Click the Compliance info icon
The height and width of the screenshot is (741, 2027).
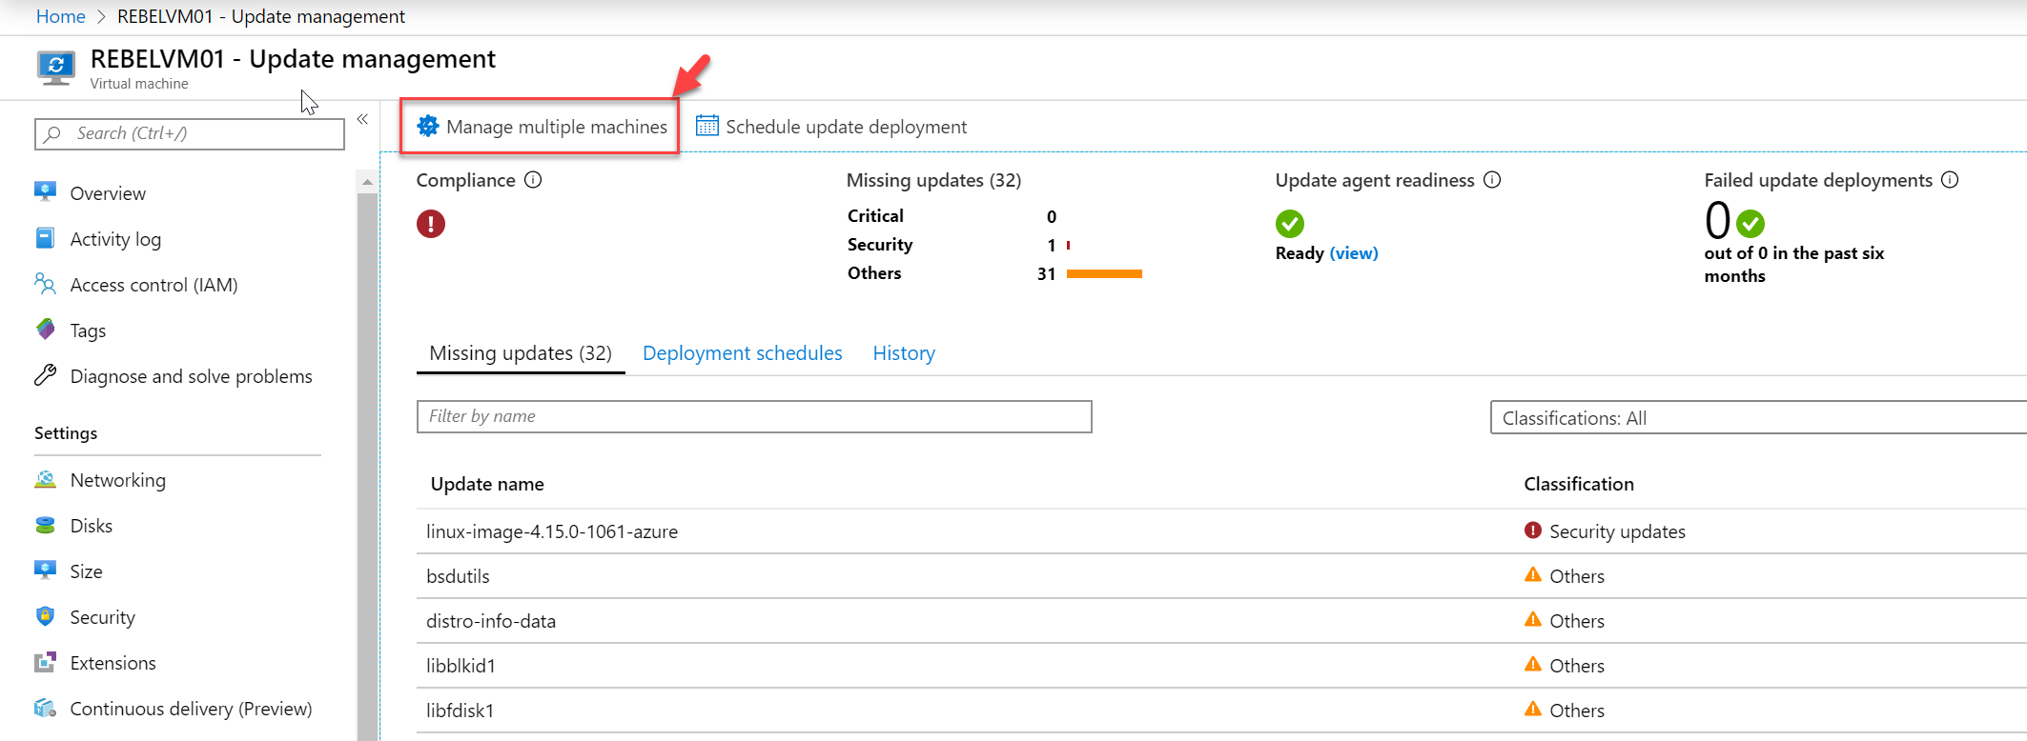point(533,180)
